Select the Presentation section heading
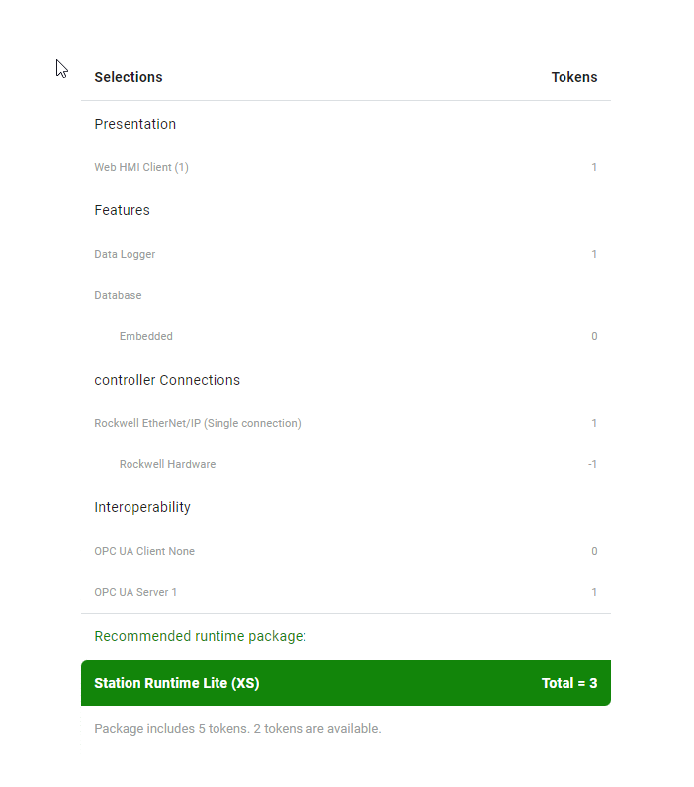 (x=134, y=124)
